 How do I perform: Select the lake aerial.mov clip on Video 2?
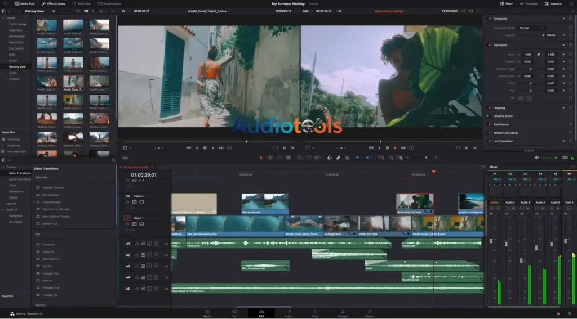tap(265, 204)
